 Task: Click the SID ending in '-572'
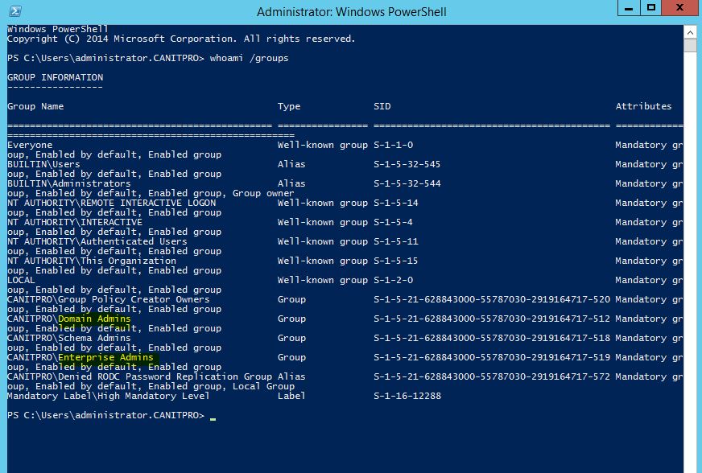[x=492, y=376]
